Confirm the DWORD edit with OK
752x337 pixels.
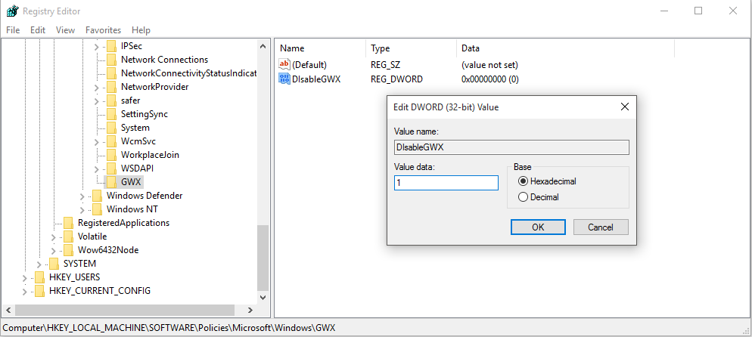click(538, 227)
